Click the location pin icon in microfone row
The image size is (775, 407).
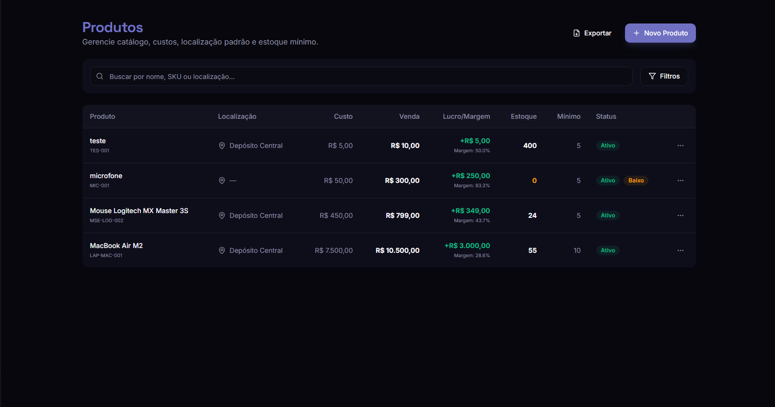point(222,181)
